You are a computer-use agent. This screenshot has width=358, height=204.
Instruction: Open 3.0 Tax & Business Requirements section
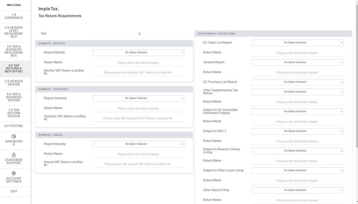click(x=14, y=51)
